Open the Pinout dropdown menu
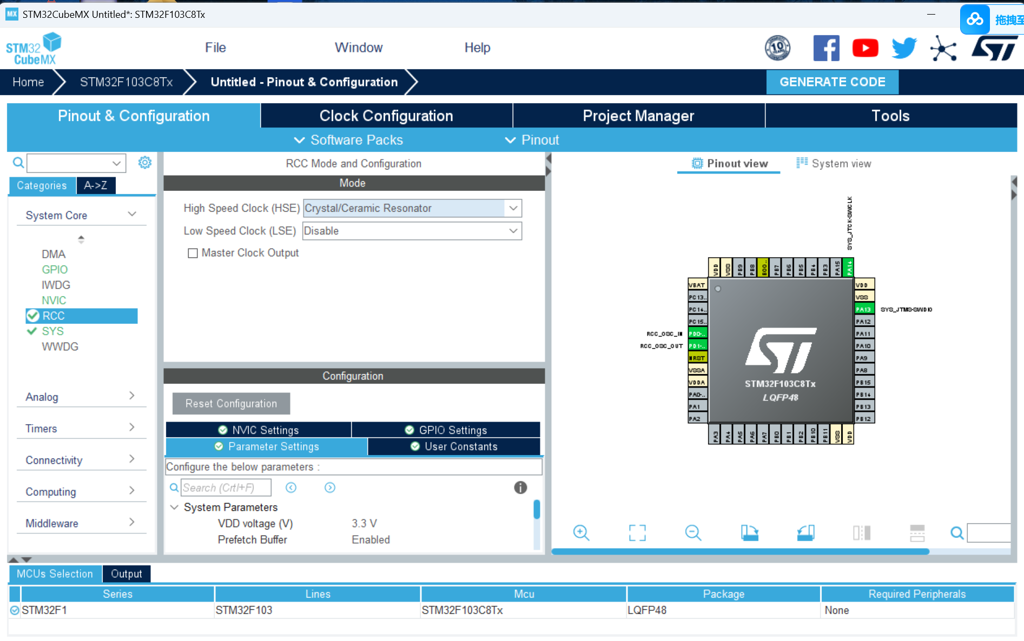Viewport: 1024px width, 641px height. (532, 140)
